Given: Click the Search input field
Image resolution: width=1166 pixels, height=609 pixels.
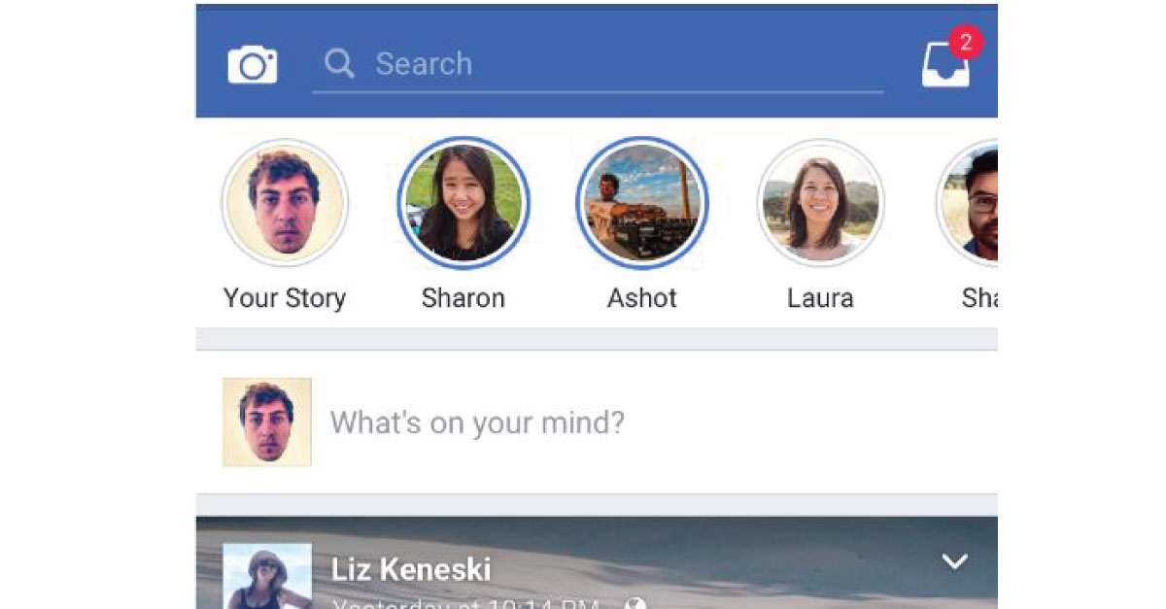Looking at the screenshot, I should click(x=598, y=64).
